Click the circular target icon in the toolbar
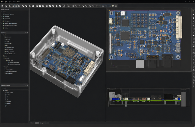Viewport: 195px width, 127px height. (64, 6)
